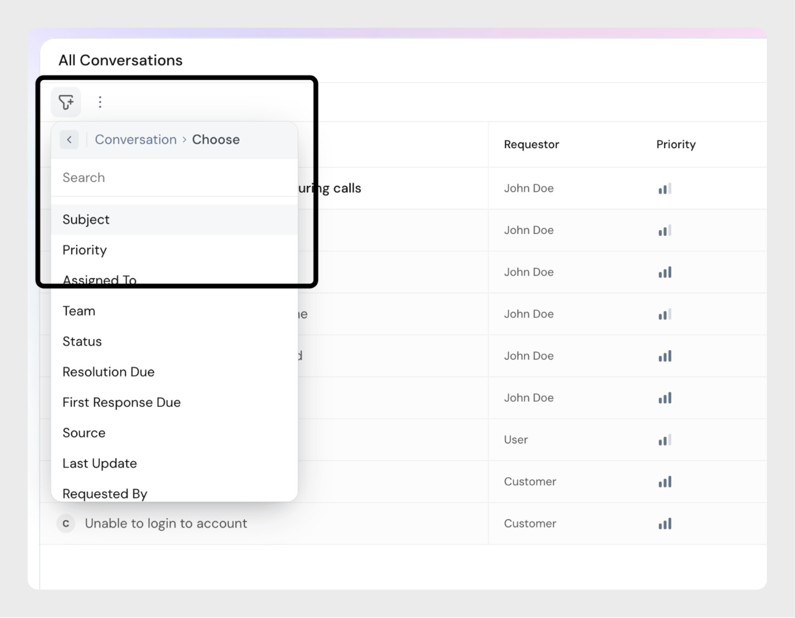Click priority icon in third John Doe row
The height and width of the screenshot is (618, 795).
(665, 272)
